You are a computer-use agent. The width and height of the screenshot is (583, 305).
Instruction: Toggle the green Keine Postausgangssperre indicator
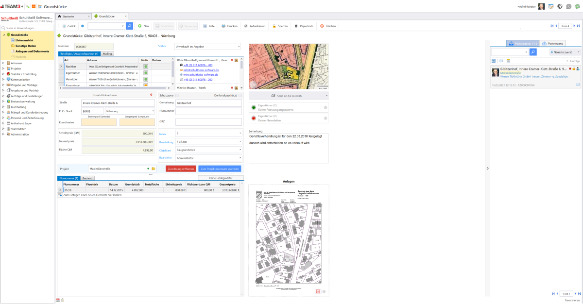(x=253, y=106)
